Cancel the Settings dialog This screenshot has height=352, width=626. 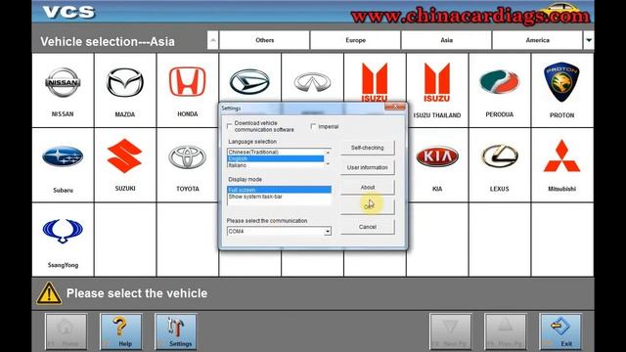pyautogui.click(x=368, y=227)
